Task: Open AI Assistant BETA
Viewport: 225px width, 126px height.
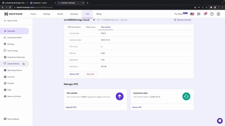Action: (14, 37)
